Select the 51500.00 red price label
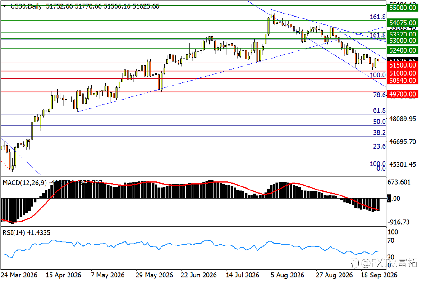 [x=403, y=65]
